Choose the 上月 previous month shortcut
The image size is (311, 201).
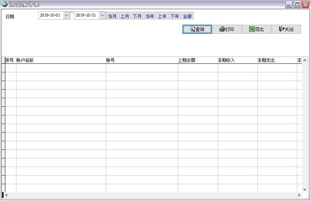tap(125, 16)
